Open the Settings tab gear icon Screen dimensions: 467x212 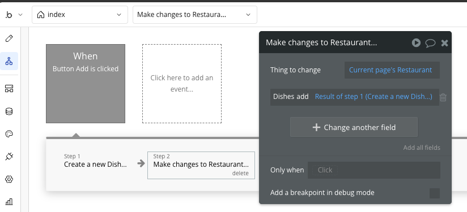tap(9, 179)
